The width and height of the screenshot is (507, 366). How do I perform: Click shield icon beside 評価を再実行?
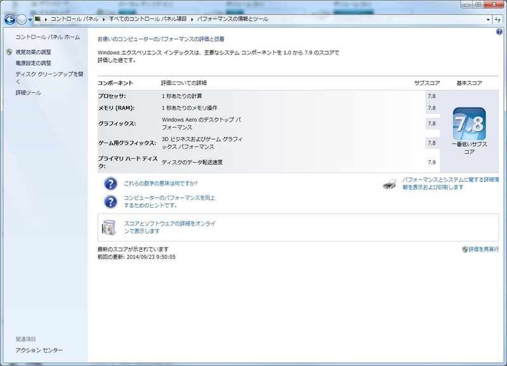(465, 249)
